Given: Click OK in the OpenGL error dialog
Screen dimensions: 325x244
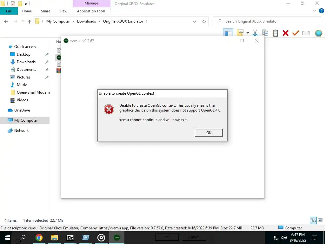Looking at the screenshot, I should (x=209, y=132).
